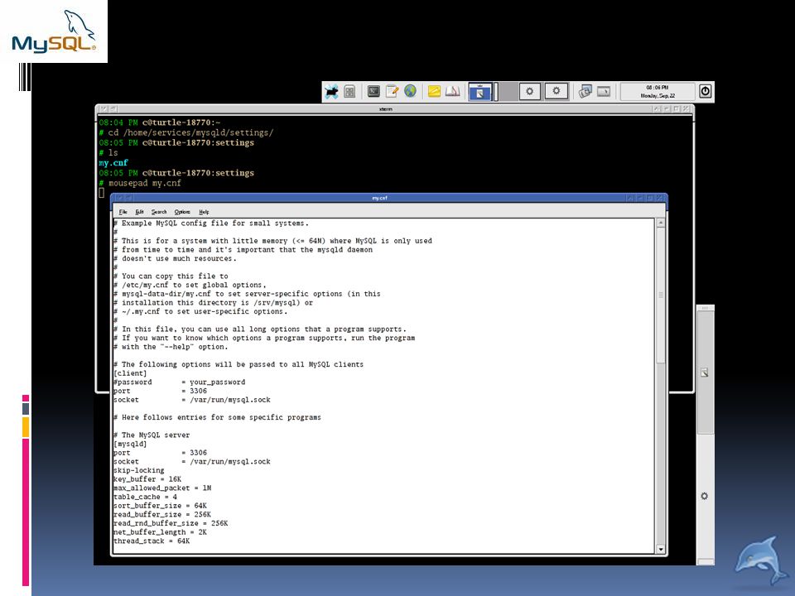Click the small screen panel icon

coord(604,91)
